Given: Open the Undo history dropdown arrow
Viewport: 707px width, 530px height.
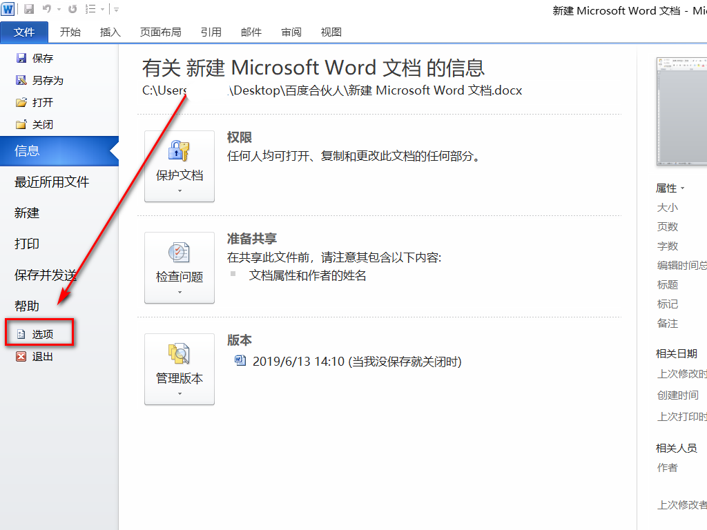Looking at the screenshot, I should (x=59, y=9).
